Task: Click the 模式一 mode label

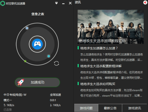Action: tap(8, 100)
